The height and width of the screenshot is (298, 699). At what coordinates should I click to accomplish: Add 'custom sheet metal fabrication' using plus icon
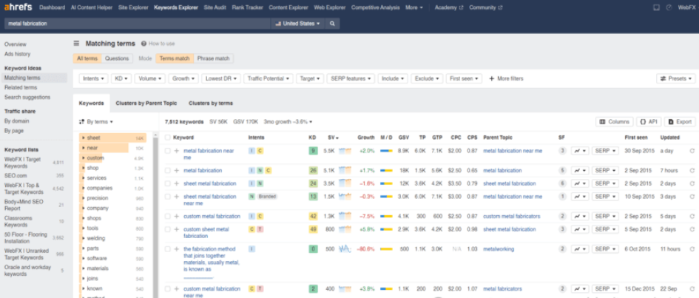pos(176,229)
